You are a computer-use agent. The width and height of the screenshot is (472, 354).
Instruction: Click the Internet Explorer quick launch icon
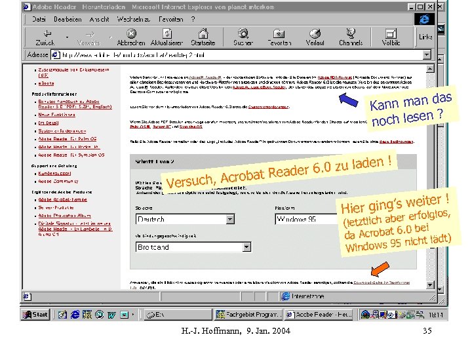tap(75, 315)
